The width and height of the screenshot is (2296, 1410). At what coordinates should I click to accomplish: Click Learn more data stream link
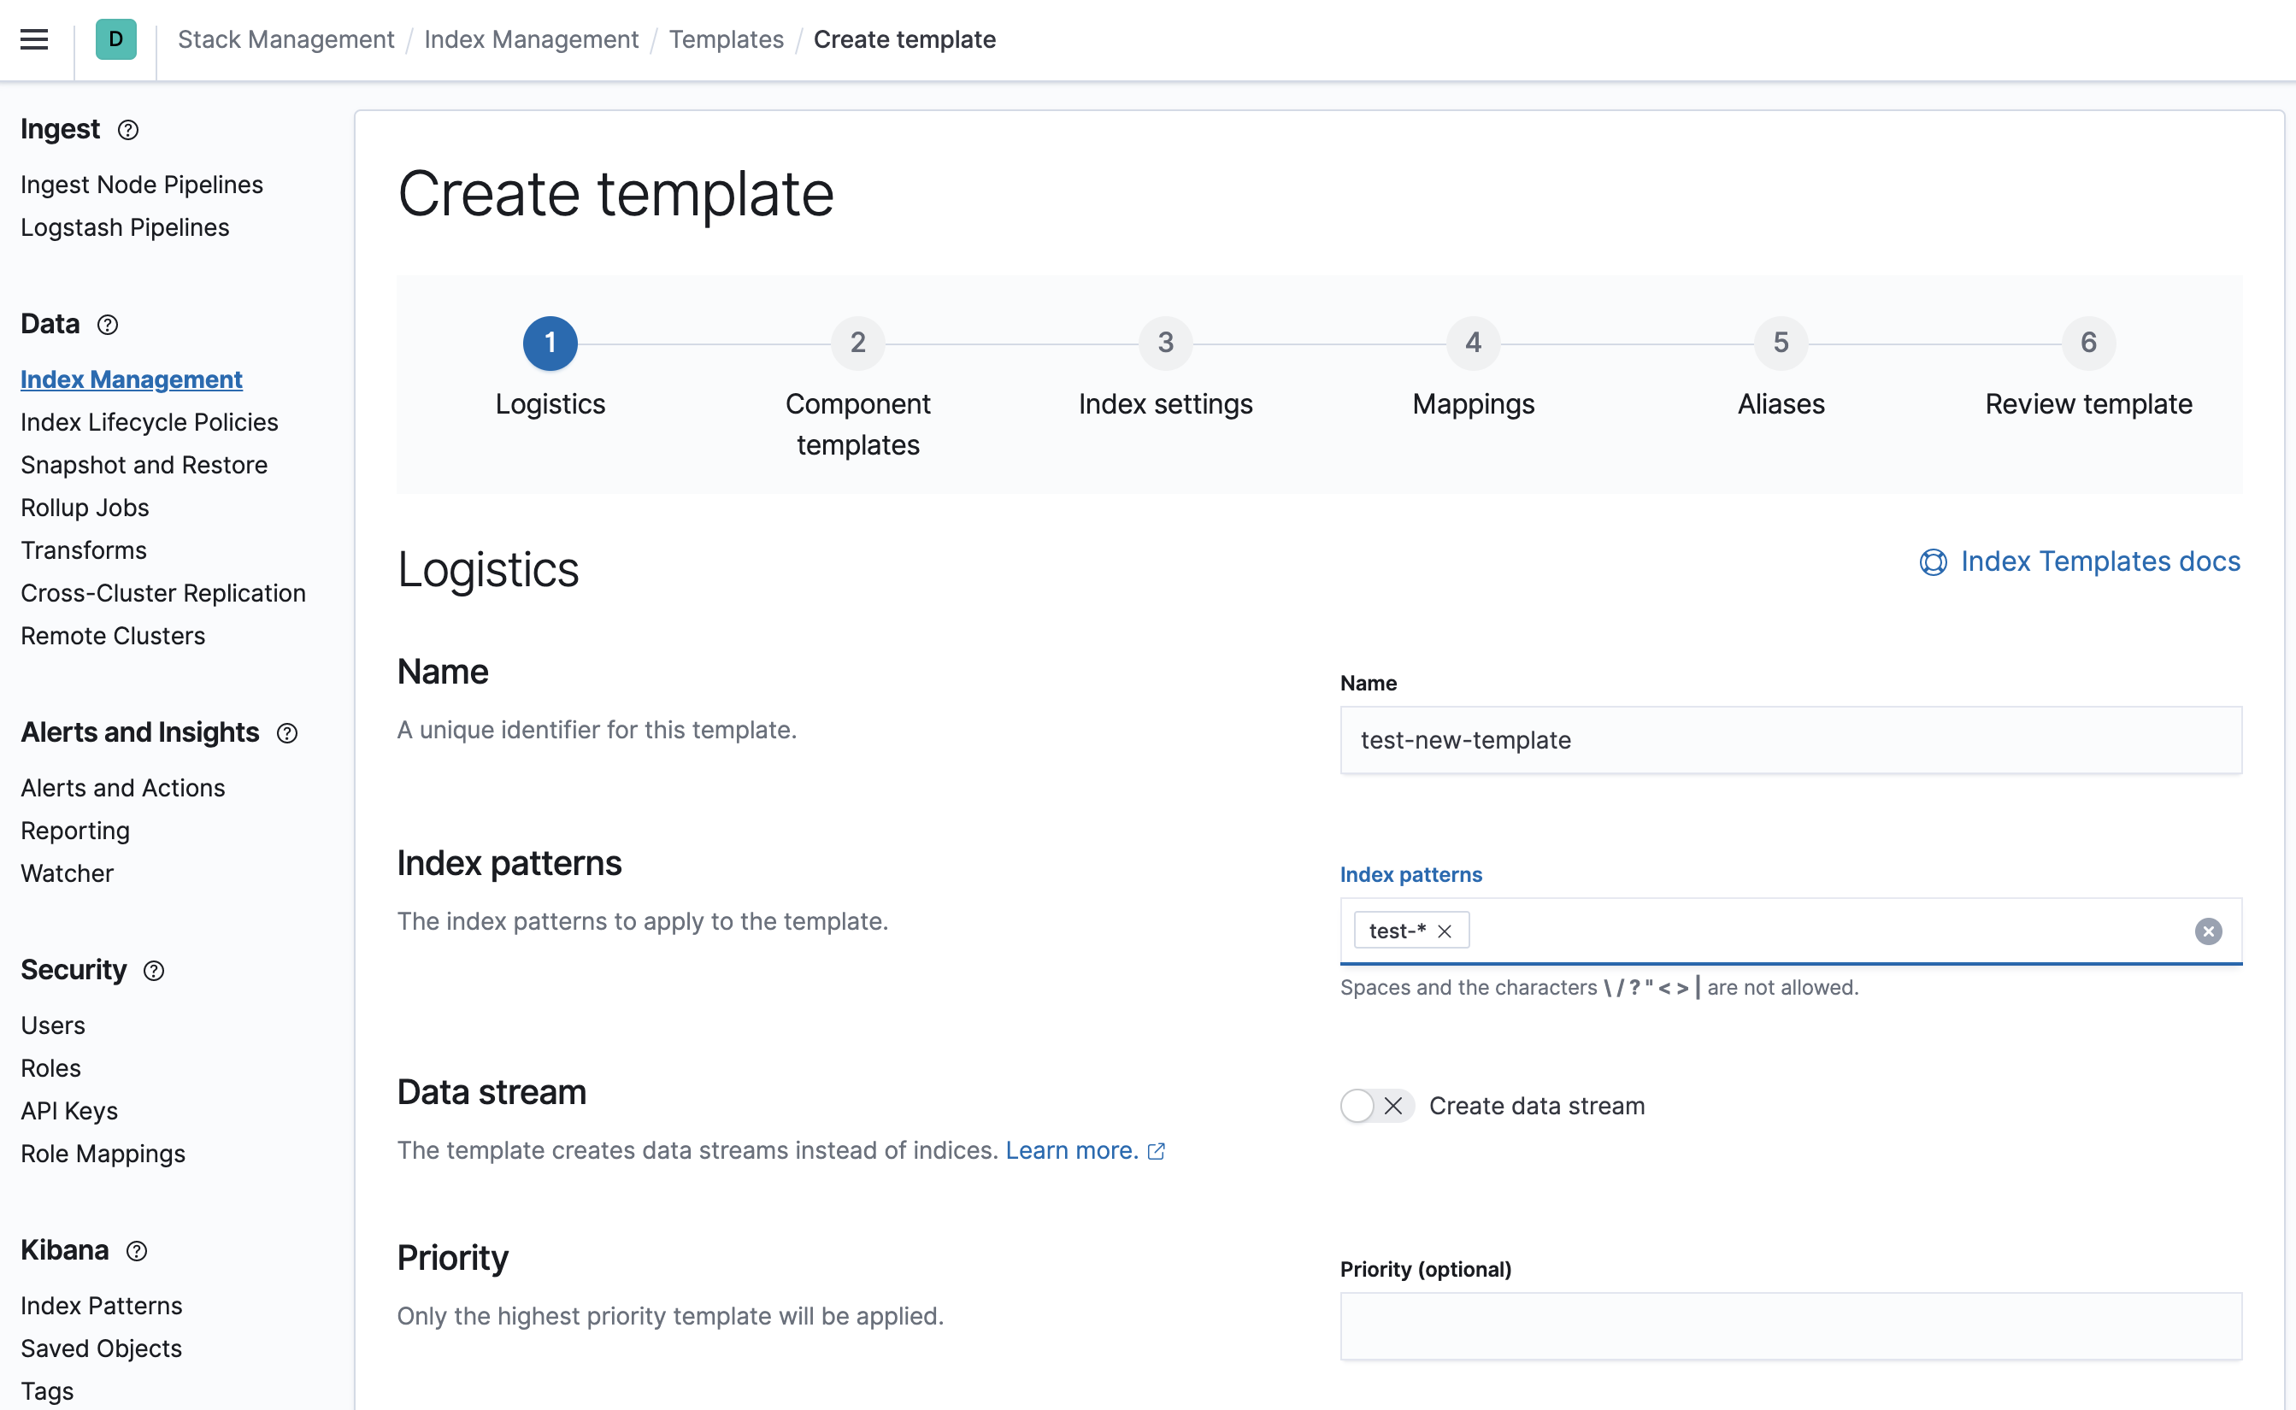[1072, 1151]
